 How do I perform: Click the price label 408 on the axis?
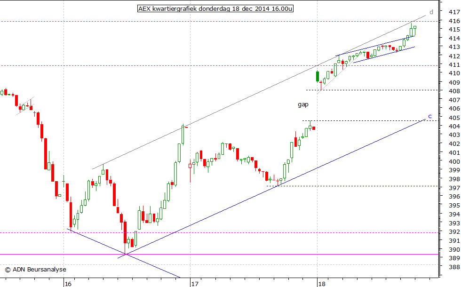[x=454, y=91]
